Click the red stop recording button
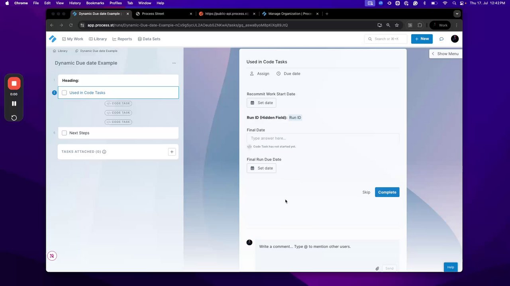 click(x=14, y=83)
